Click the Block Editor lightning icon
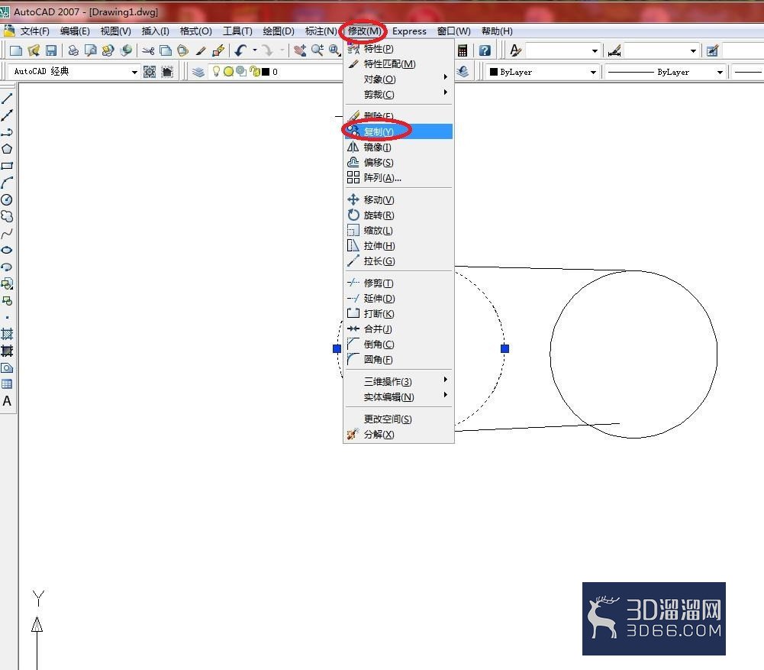The height and width of the screenshot is (670, 764). pyautogui.click(x=218, y=50)
